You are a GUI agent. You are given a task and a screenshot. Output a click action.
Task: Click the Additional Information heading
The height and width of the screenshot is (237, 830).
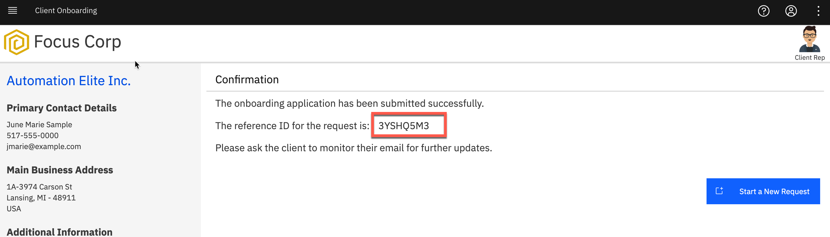coord(60,232)
